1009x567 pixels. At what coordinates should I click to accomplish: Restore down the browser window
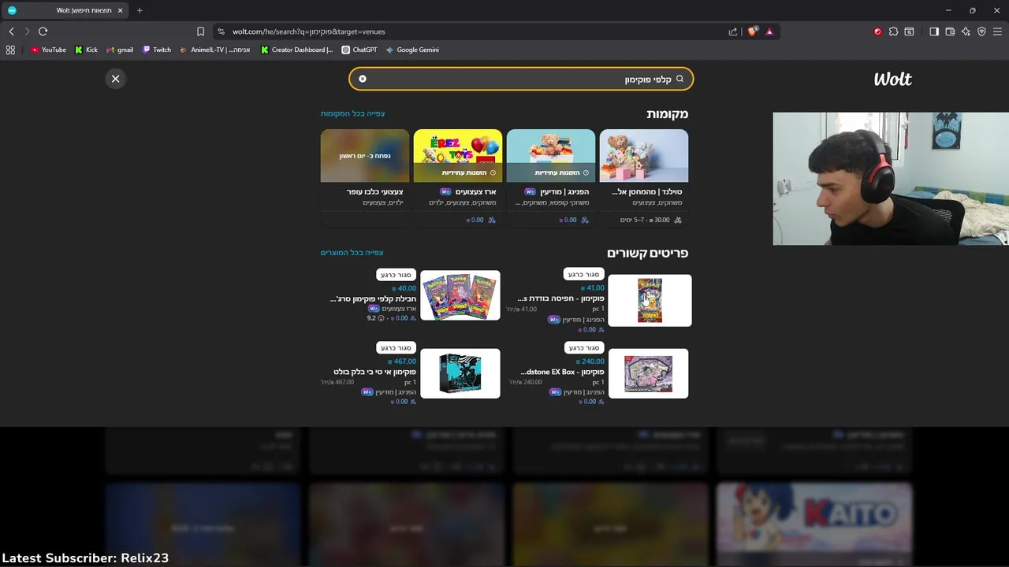(x=973, y=10)
